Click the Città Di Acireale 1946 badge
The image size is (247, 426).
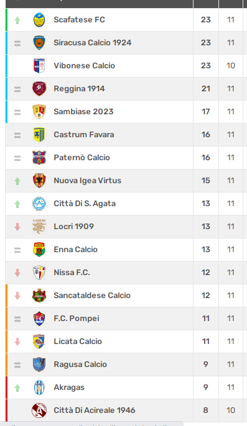tap(39, 410)
